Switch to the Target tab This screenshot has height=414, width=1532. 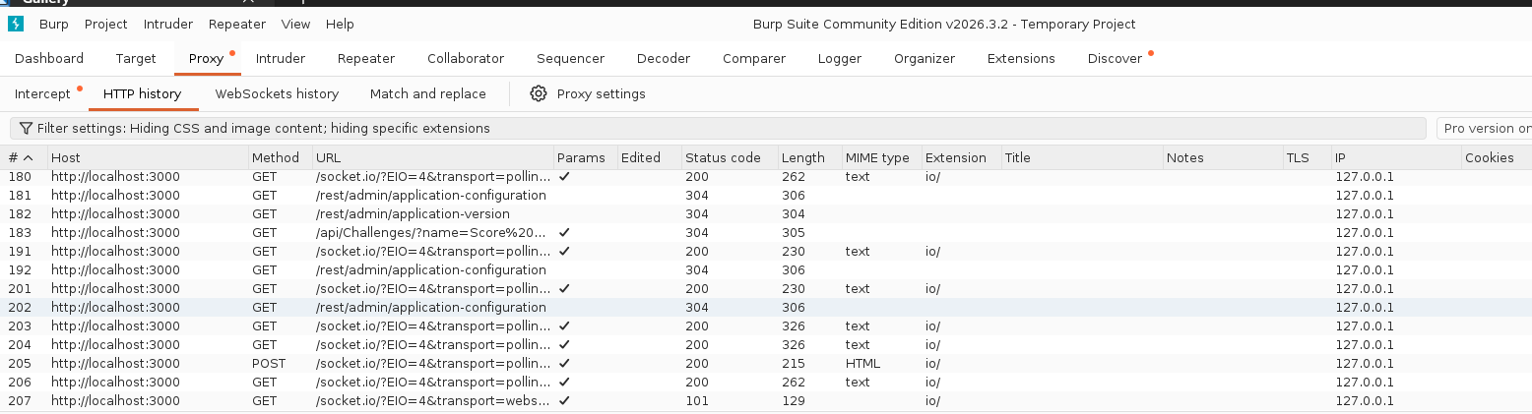(x=136, y=58)
